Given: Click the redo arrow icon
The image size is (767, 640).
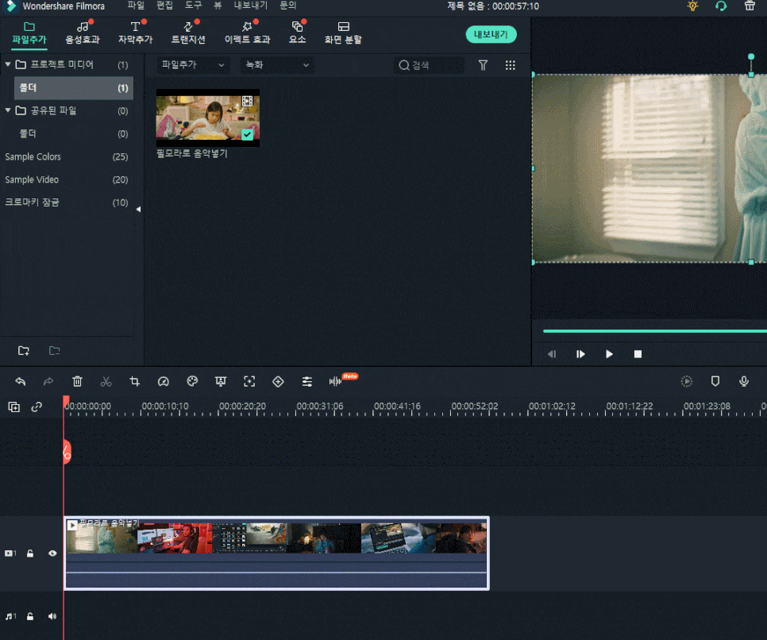Looking at the screenshot, I should (48, 382).
